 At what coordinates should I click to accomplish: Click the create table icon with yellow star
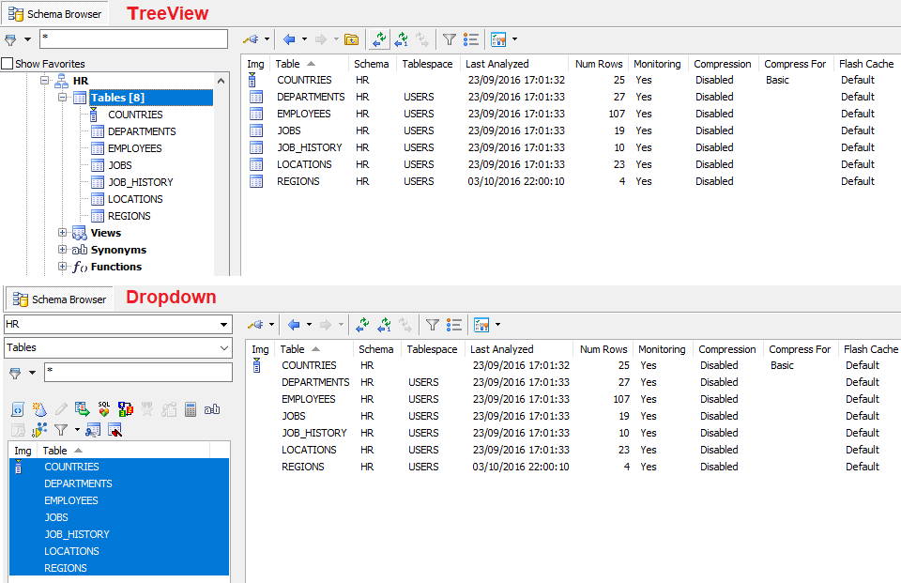pos(39,409)
